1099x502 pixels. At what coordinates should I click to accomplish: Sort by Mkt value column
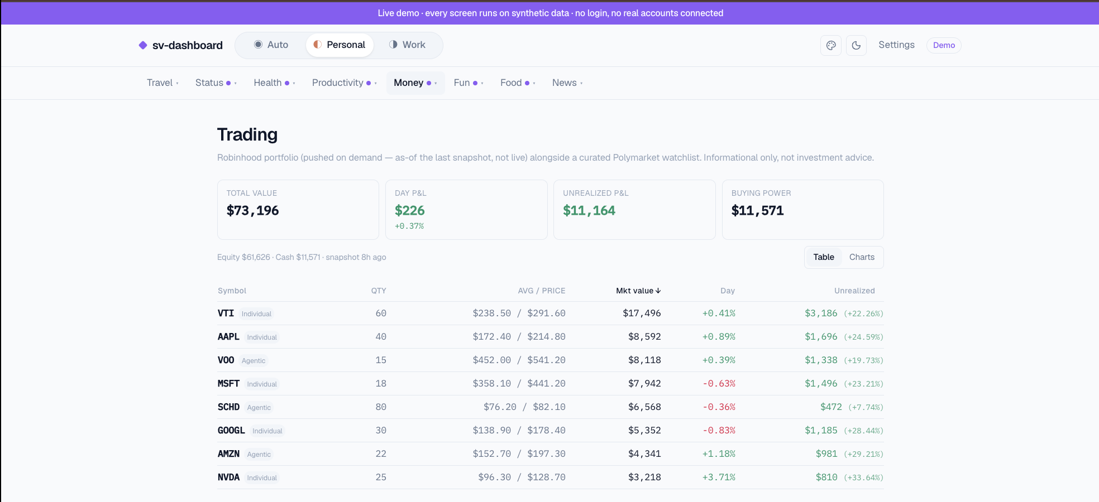pyautogui.click(x=638, y=291)
